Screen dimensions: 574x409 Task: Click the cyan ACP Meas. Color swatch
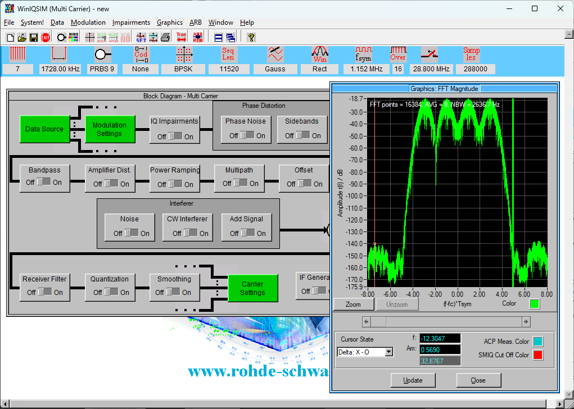coord(538,342)
